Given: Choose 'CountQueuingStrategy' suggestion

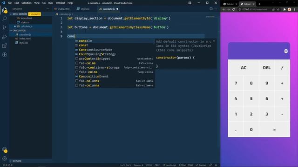Looking at the screenshot, I should point(115,54).
